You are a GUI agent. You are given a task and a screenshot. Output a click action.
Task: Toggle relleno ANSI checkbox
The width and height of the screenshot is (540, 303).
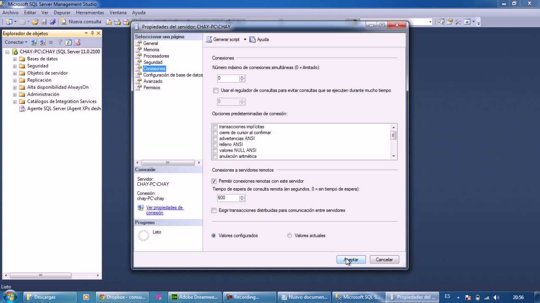(x=215, y=144)
